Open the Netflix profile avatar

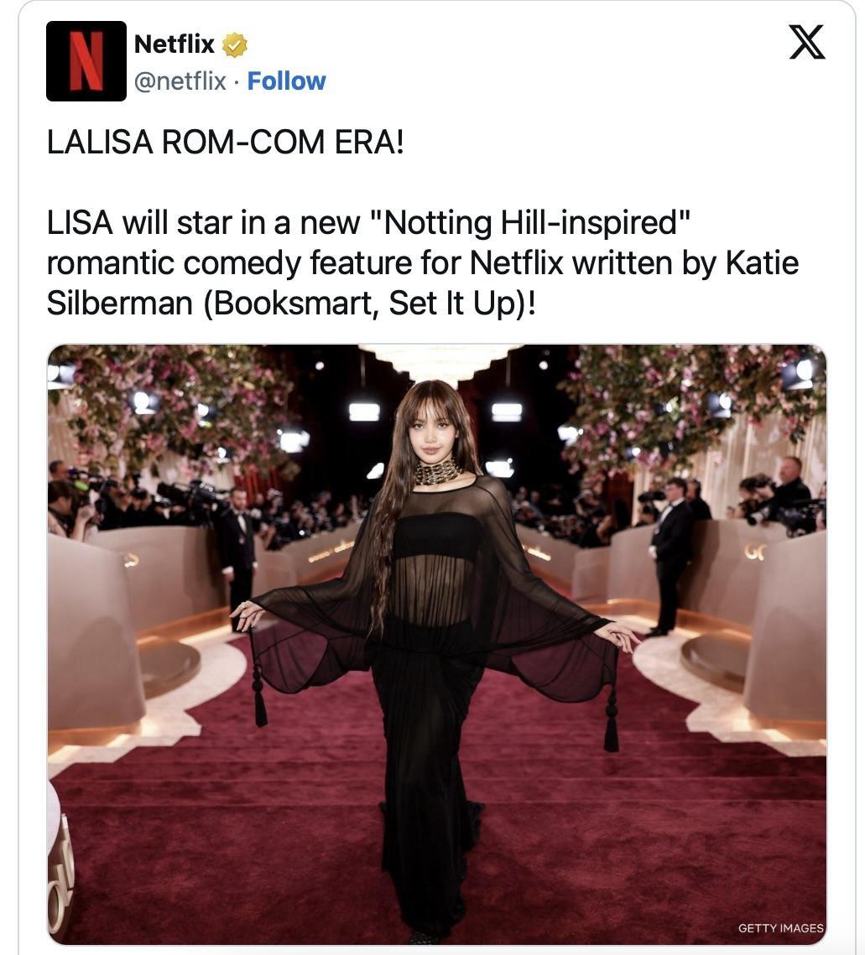[86, 61]
